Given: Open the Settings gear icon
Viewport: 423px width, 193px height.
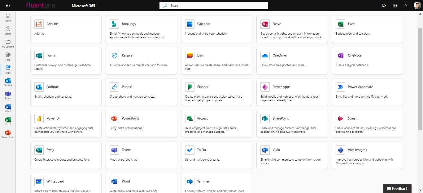Looking at the screenshot, I should point(395,6).
